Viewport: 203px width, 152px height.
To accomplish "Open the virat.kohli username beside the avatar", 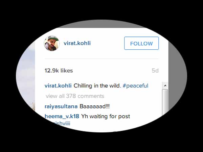I will click(x=77, y=43).
